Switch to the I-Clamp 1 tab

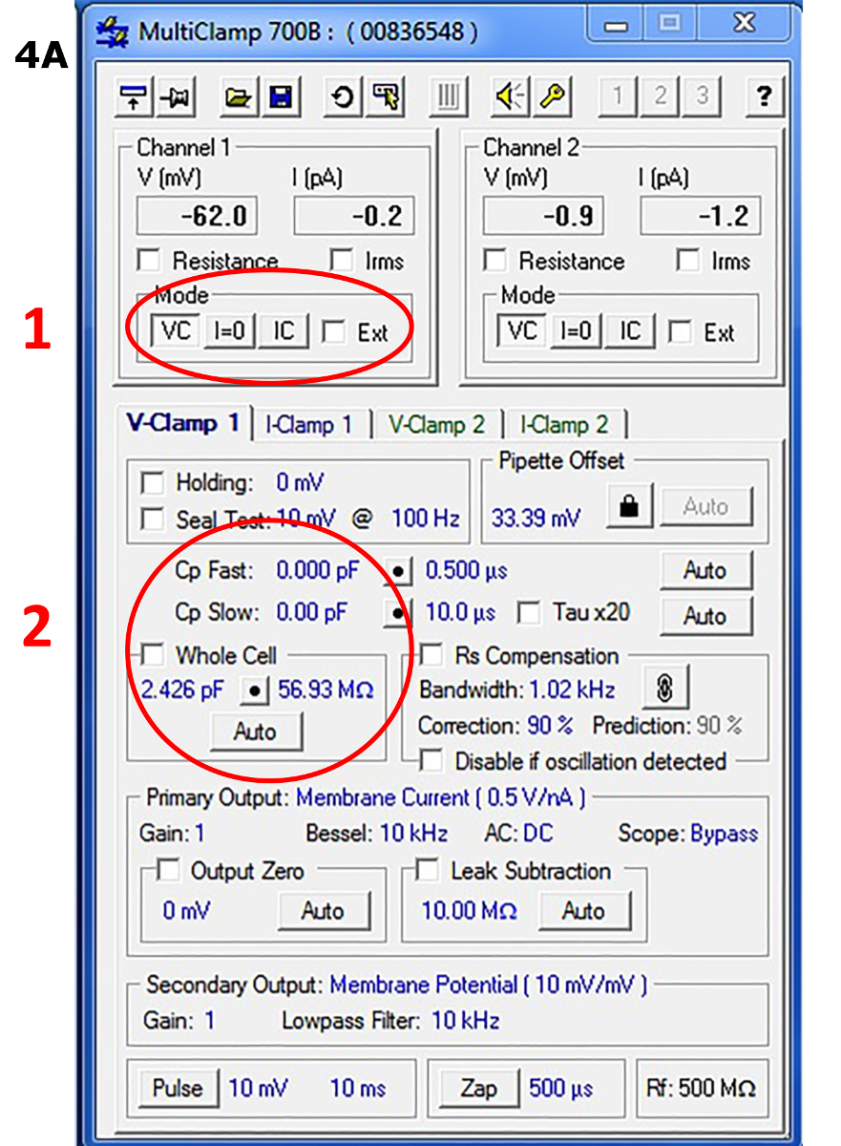point(309,424)
